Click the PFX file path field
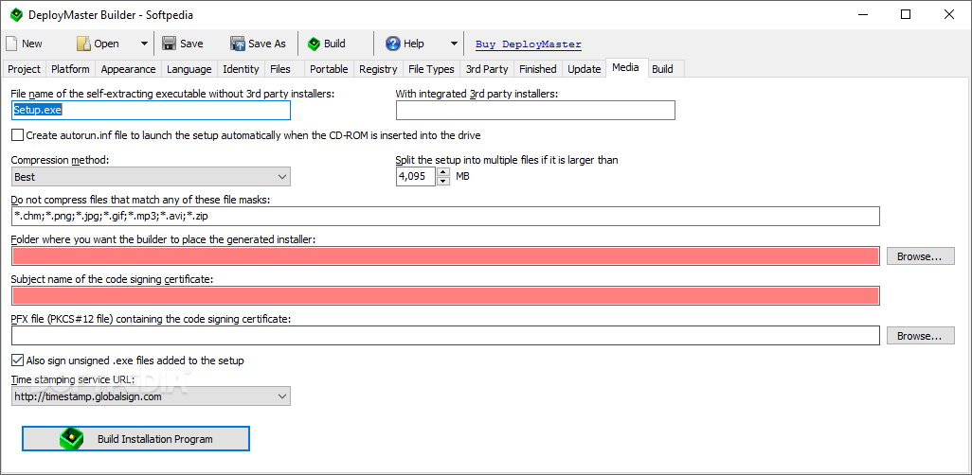Viewport: 972px width, 475px height. [x=445, y=336]
